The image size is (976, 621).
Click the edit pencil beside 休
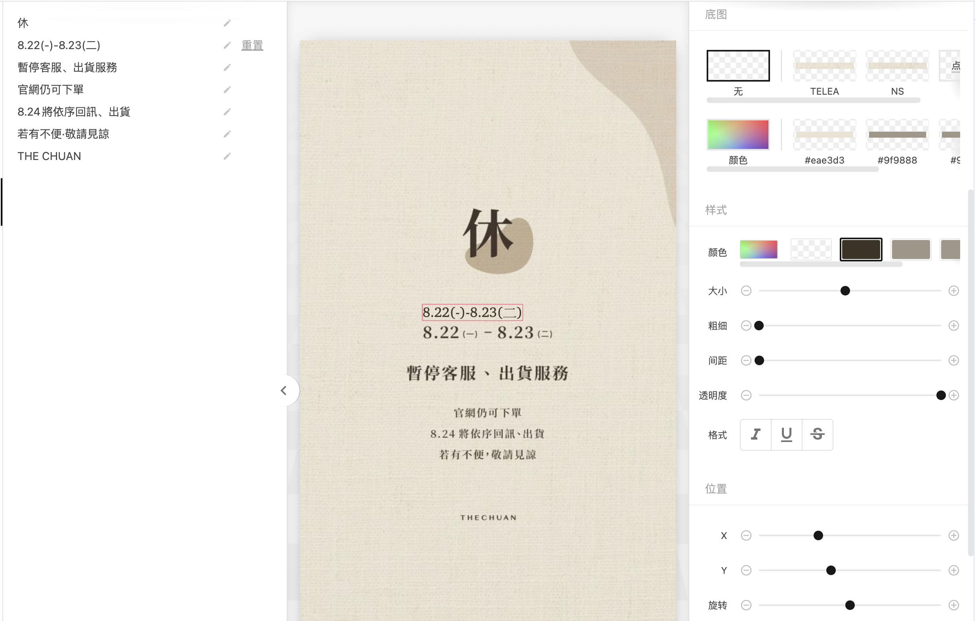pyautogui.click(x=227, y=23)
